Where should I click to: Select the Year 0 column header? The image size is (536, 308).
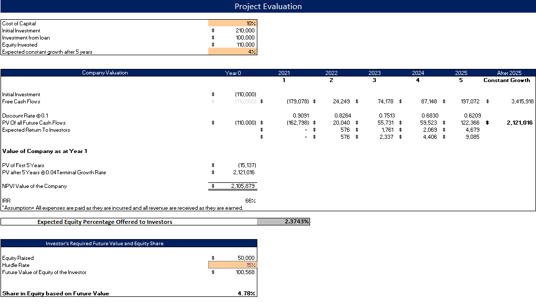coord(232,72)
